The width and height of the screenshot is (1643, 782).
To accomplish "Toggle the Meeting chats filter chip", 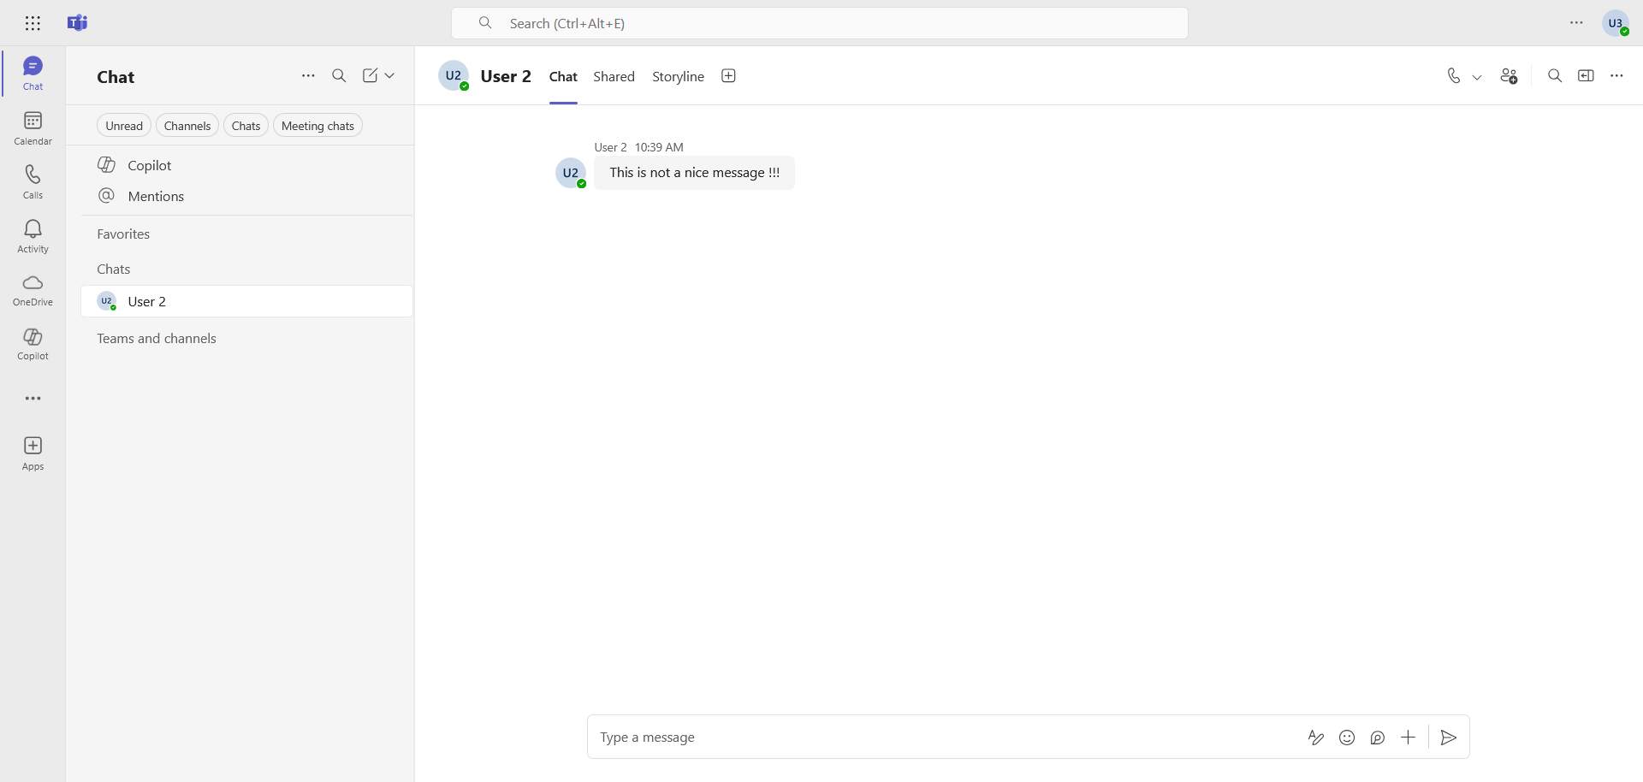I will [317, 126].
